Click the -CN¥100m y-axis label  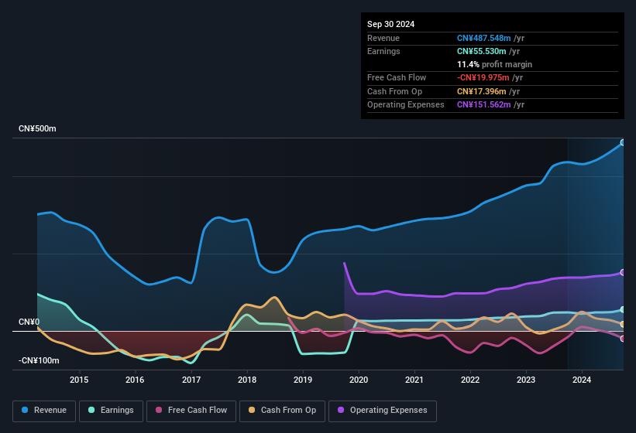pyautogui.click(x=39, y=360)
